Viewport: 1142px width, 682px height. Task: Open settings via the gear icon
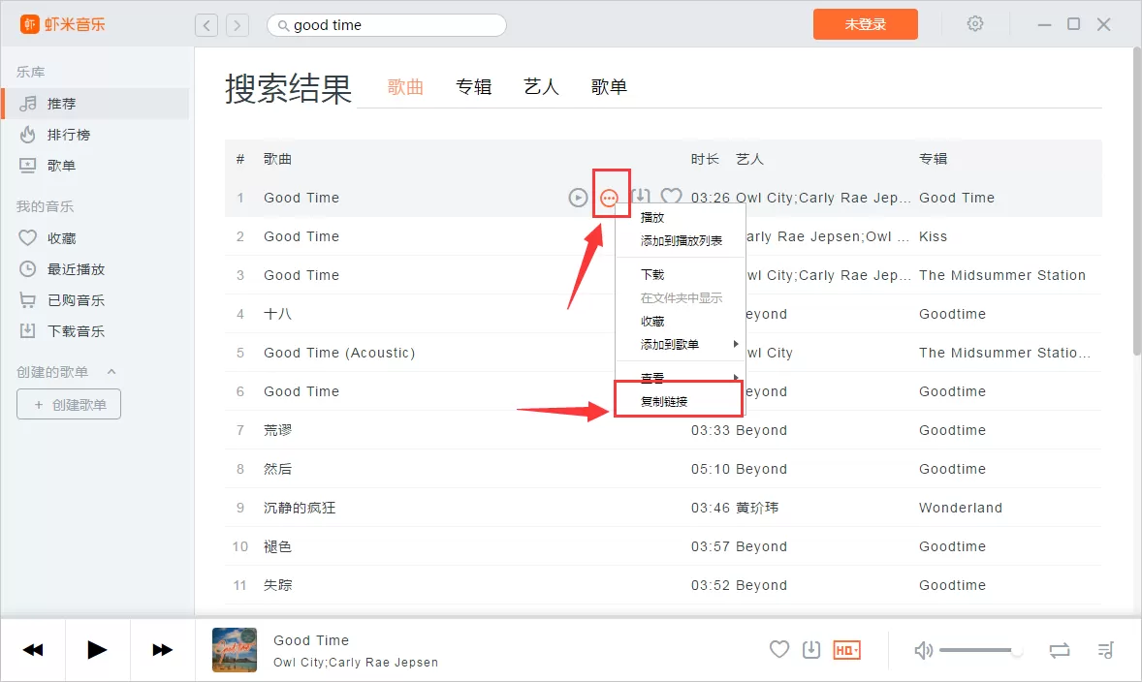click(x=974, y=24)
